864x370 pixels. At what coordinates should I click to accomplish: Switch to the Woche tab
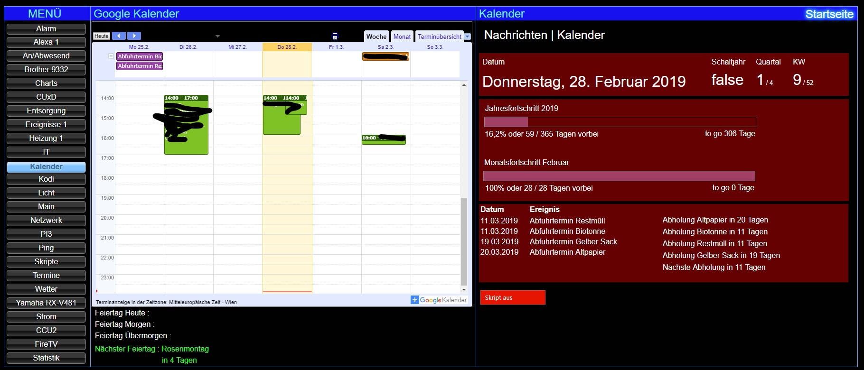376,37
